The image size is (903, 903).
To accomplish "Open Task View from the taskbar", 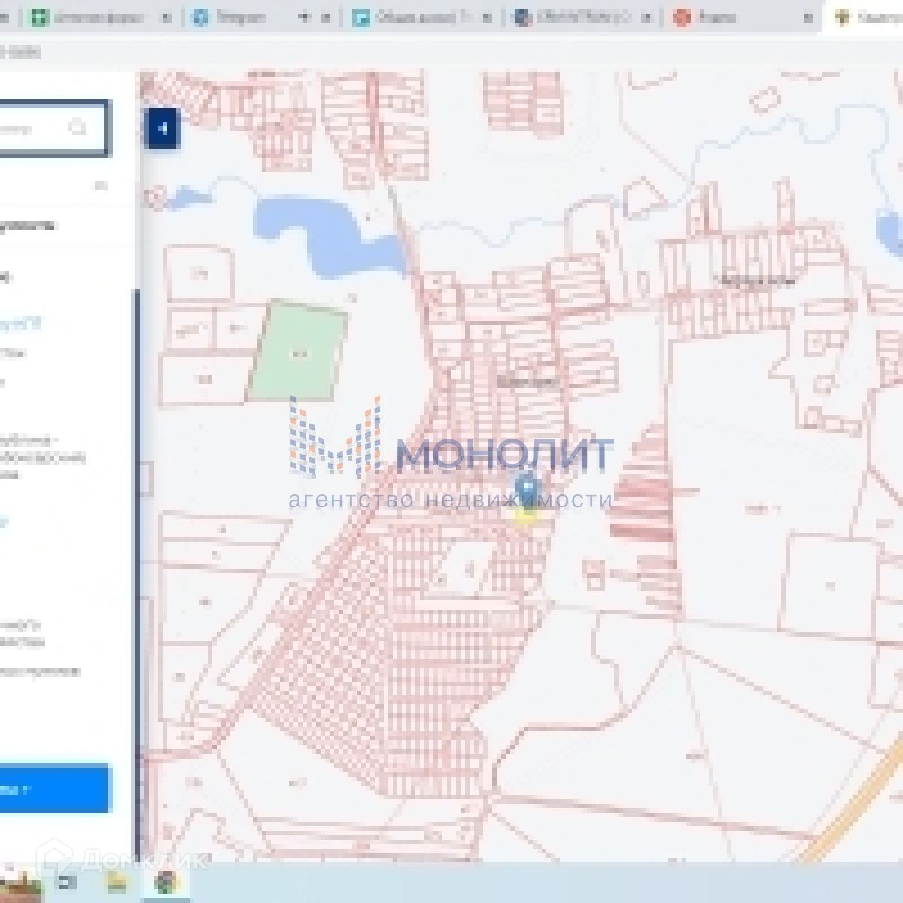I will tap(68, 881).
